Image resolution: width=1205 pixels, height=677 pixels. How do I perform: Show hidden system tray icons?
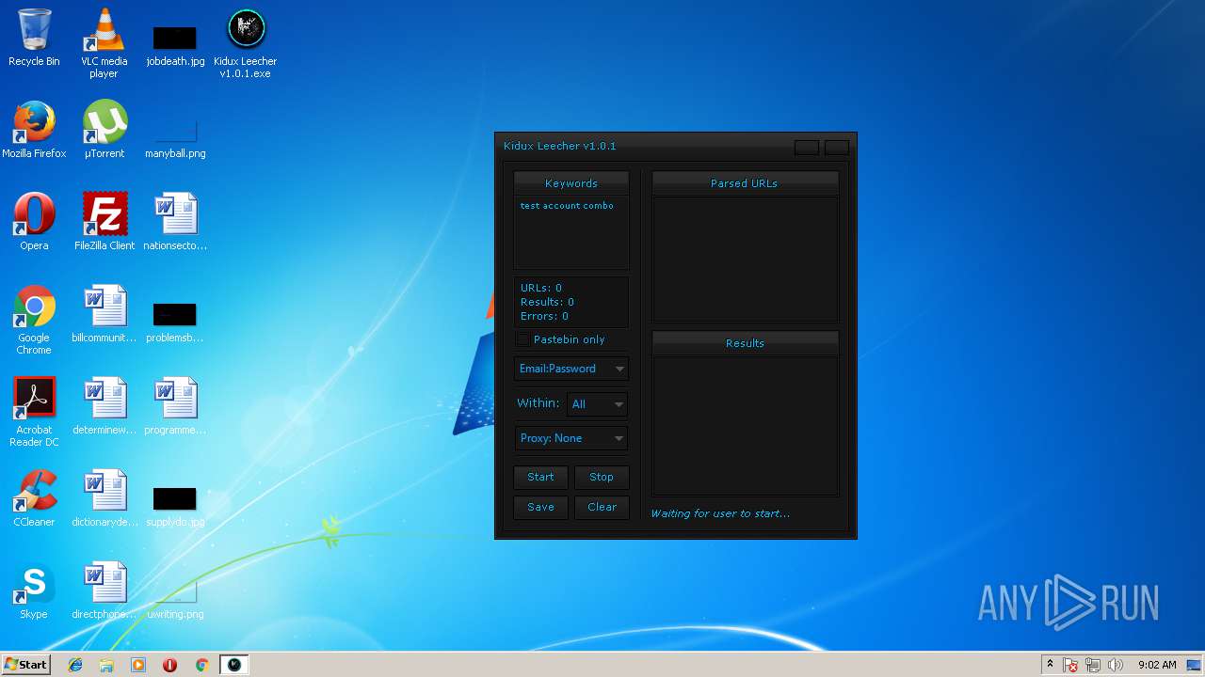pyautogui.click(x=1050, y=665)
